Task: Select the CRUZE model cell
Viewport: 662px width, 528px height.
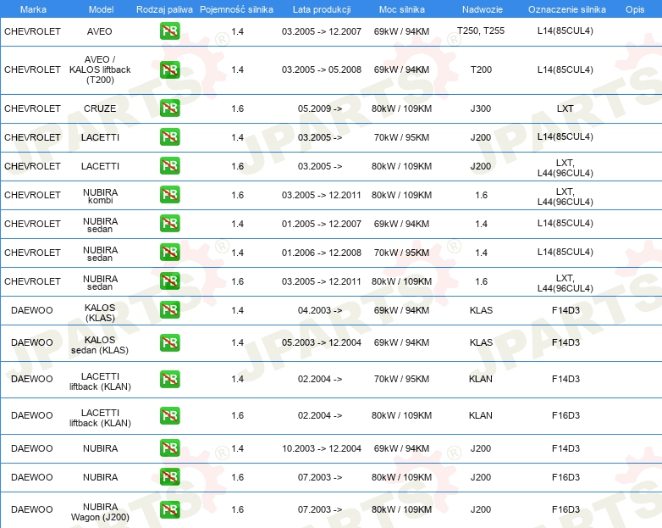Action: [x=100, y=108]
